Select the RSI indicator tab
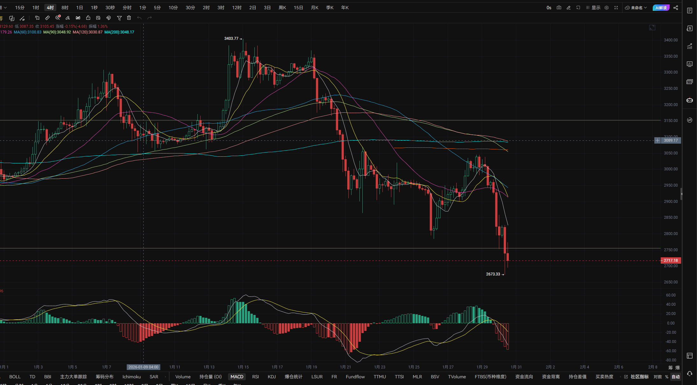The height and width of the screenshot is (385, 697). tap(255, 377)
